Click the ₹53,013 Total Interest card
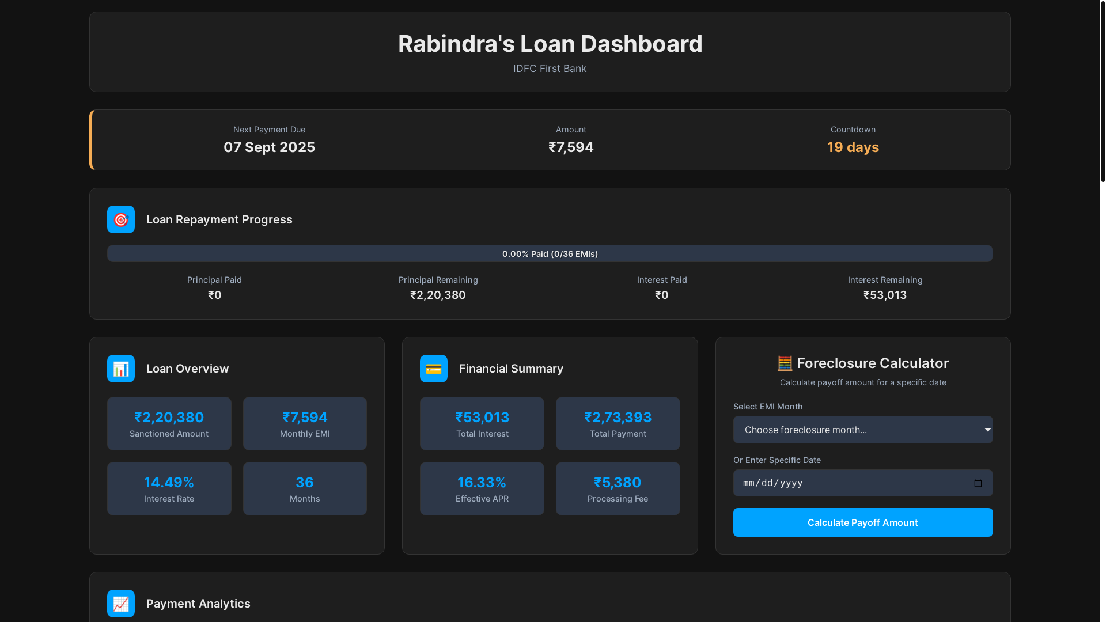The height and width of the screenshot is (622, 1106). (x=482, y=423)
